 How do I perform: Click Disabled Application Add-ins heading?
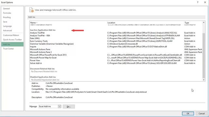point(43,77)
